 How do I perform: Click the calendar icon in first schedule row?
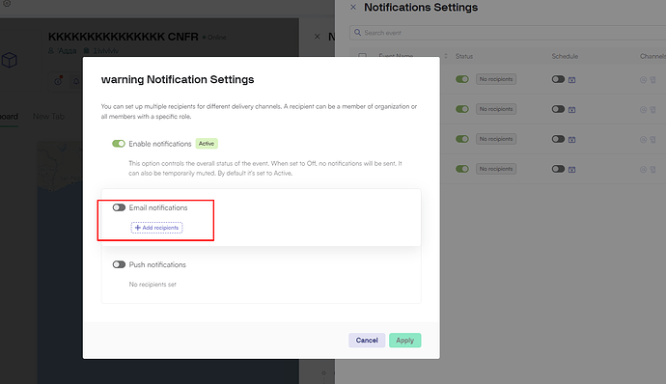(x=571, y=80)
